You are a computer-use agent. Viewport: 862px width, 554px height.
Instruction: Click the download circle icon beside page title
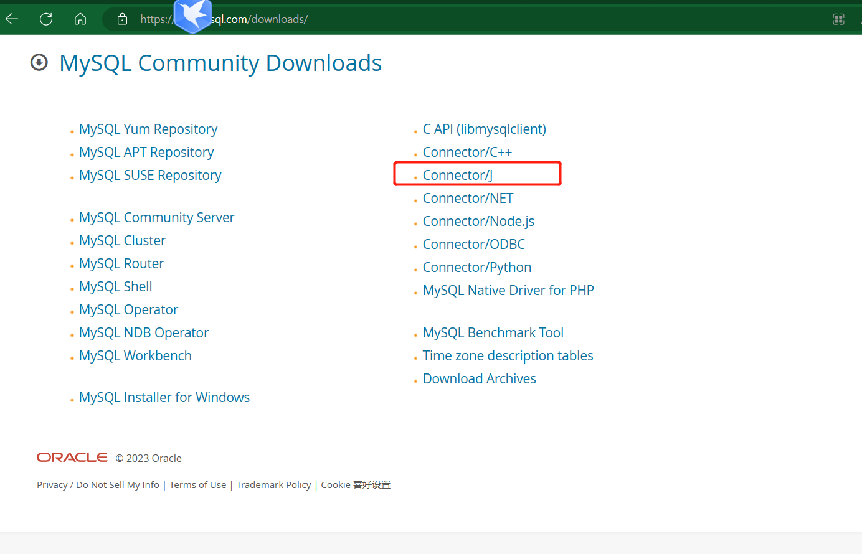[39, 62]
